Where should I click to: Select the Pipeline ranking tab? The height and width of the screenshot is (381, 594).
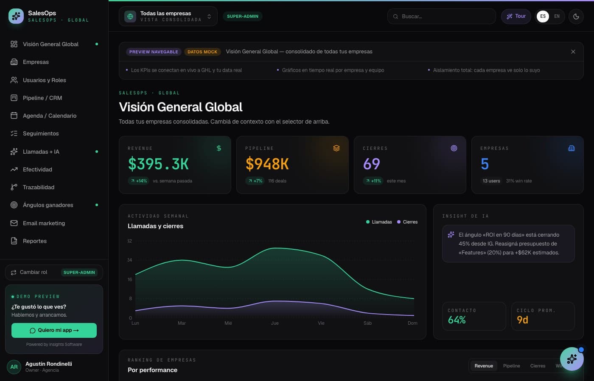pyautogui.click(x=512, y=366)
